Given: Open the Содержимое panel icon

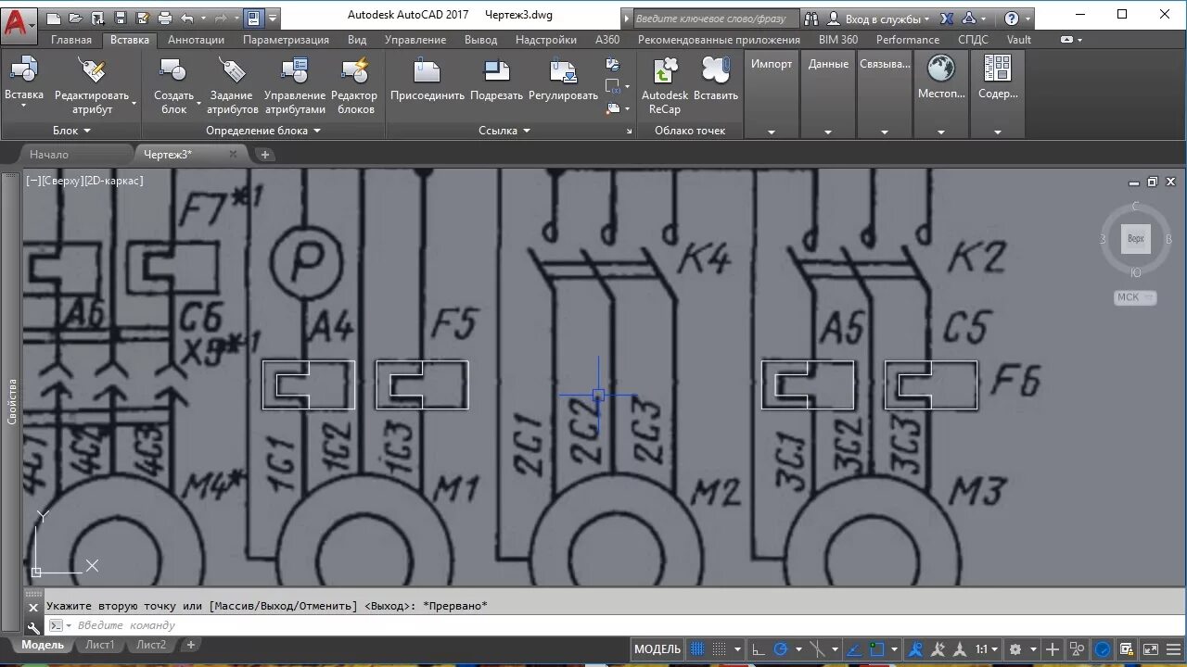Looking at the screenshot, I should 998,69.
